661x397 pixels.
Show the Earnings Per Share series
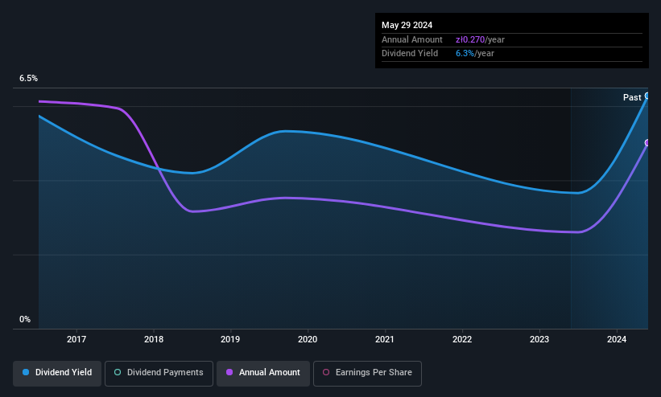[367, 374]
